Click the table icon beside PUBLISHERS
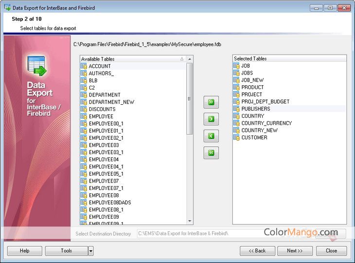Viewport: 355px width, 263px height. click(x=236, y=109)
